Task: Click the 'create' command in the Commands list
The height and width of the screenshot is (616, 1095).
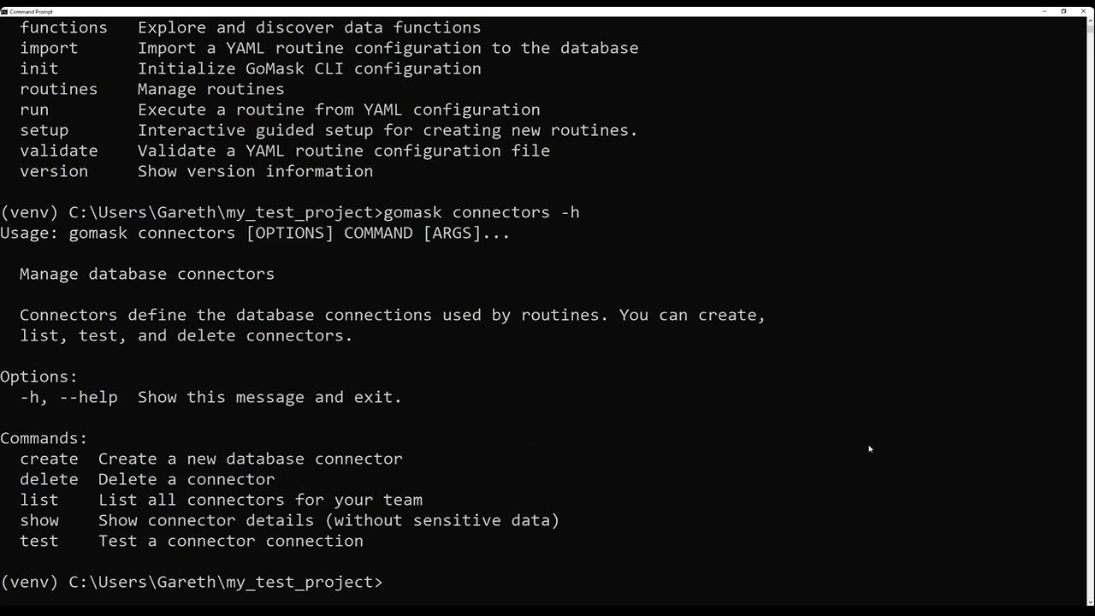Action: 49,459
